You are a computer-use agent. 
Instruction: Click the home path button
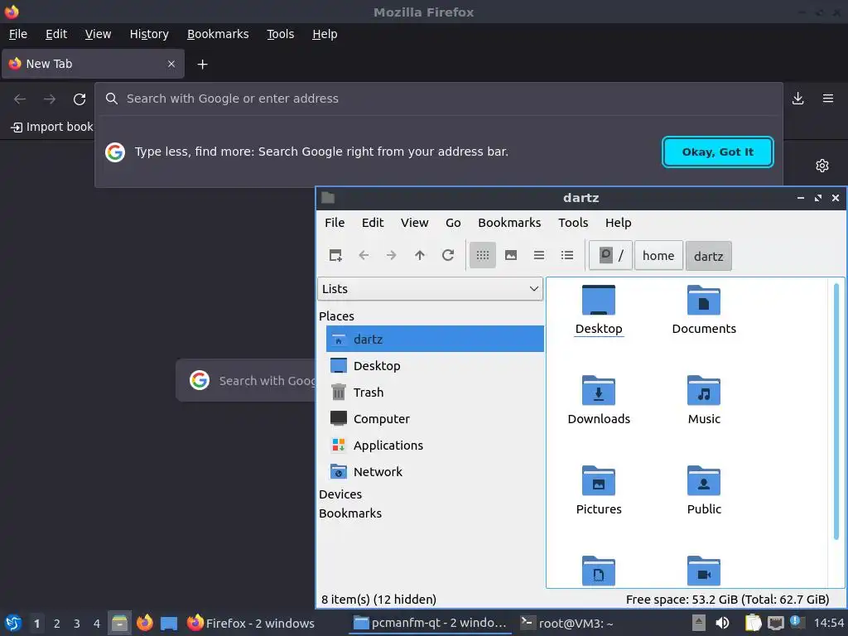point(658,255)
